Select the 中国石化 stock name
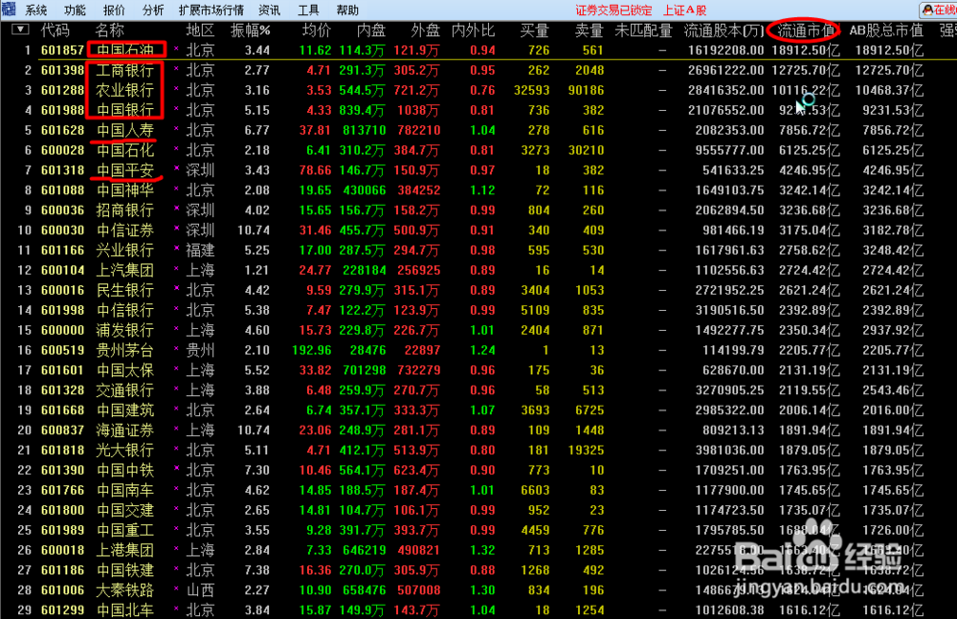Viewport: 957px width, 619px height. (x=124, y=150)
